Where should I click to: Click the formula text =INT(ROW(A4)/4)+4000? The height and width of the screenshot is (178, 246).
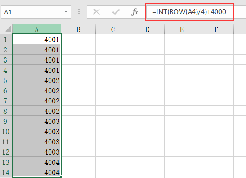(x=189, y=12)
